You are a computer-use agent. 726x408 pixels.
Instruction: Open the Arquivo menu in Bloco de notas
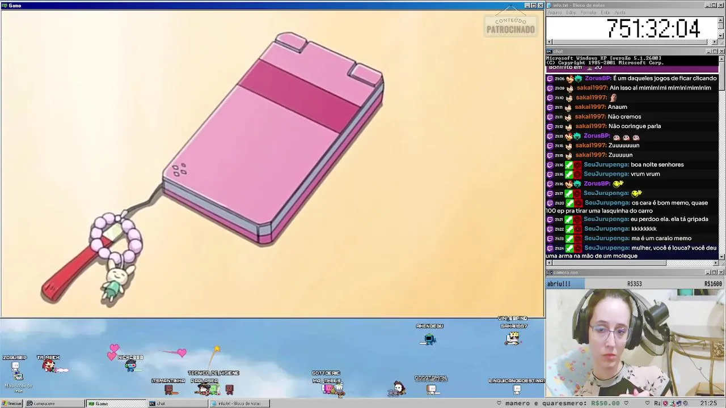(x=555, y=12)
